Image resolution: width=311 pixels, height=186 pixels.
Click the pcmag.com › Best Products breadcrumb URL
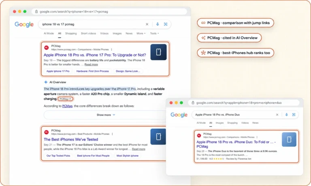[80, 134]
